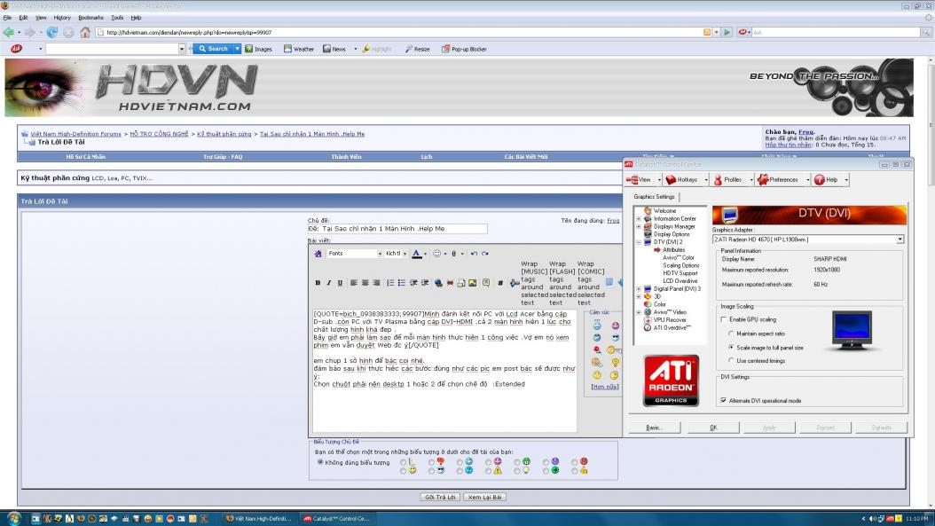Preview the post with 'Xem Lại Bài'

tap(484, 497)
